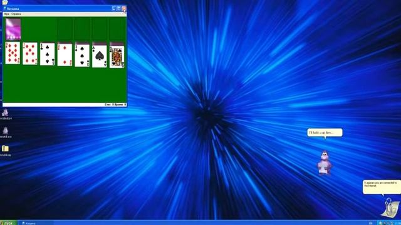Select the Ace of spades card

click(100, 56)
